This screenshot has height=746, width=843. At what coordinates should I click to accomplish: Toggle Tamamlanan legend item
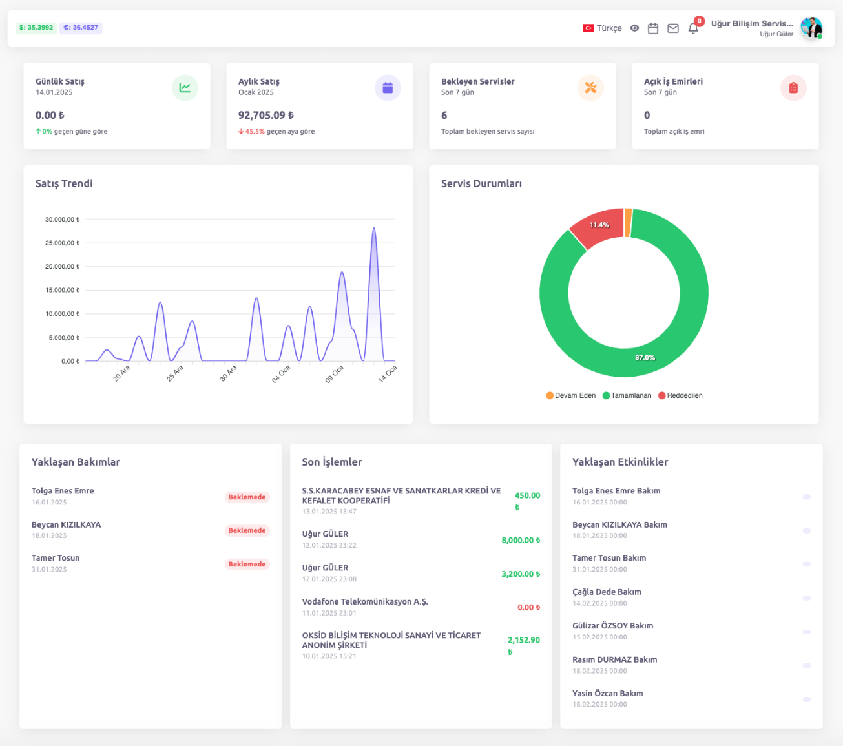tap(627, 395)
